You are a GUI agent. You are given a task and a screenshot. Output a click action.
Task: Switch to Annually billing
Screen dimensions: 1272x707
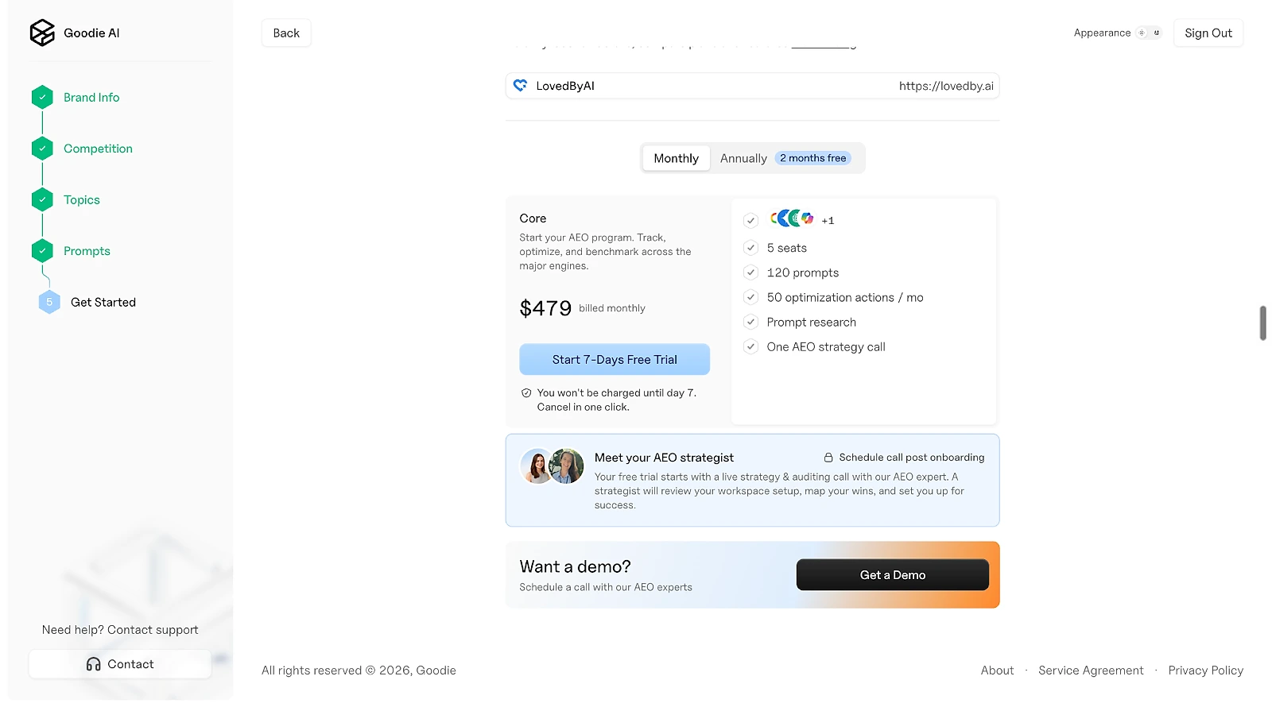tap(743, 158)
